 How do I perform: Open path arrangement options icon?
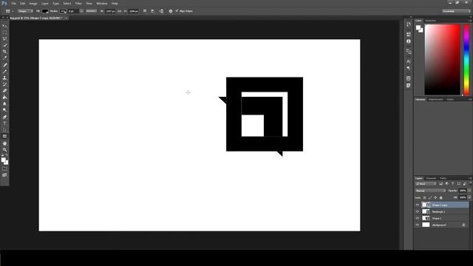pos(161,11)
